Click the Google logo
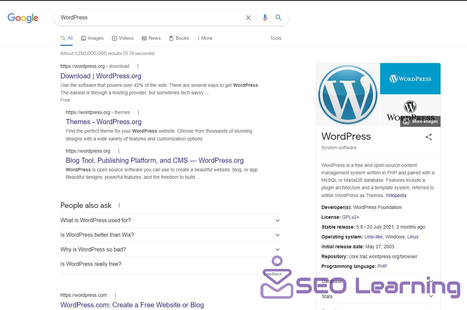 point(23,18)
